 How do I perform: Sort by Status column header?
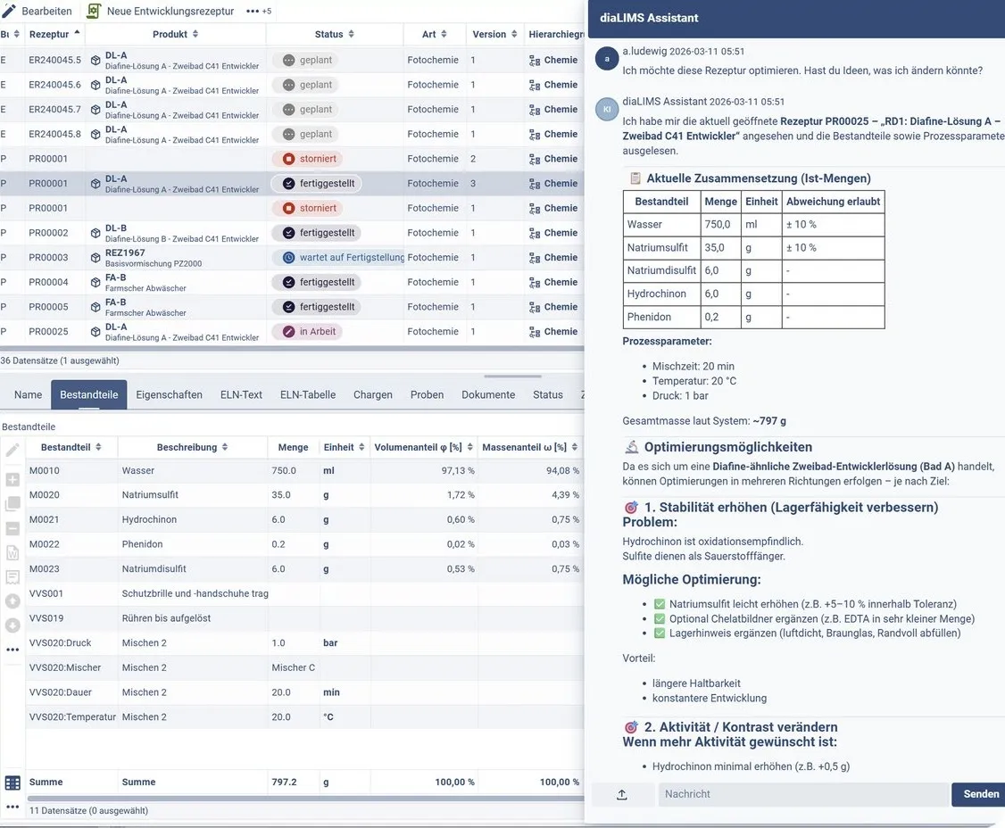click(335, 34)
